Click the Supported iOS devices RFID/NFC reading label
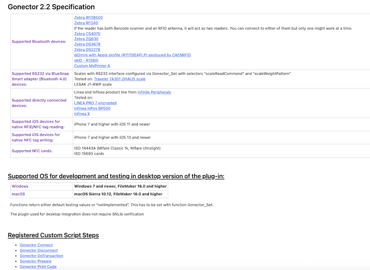The width and height of the screenshot is (370, 270). tap(38, 124)
